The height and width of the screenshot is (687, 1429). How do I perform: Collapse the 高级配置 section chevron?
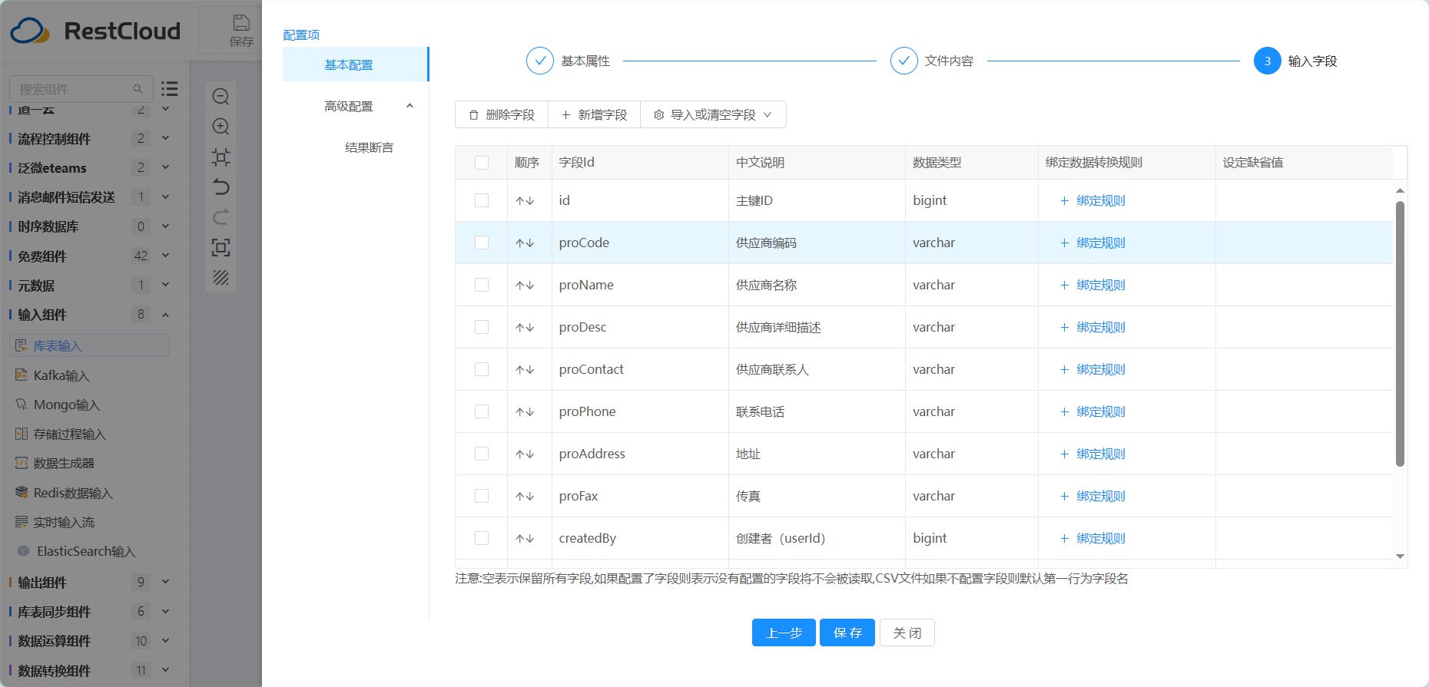click(409, 106)
